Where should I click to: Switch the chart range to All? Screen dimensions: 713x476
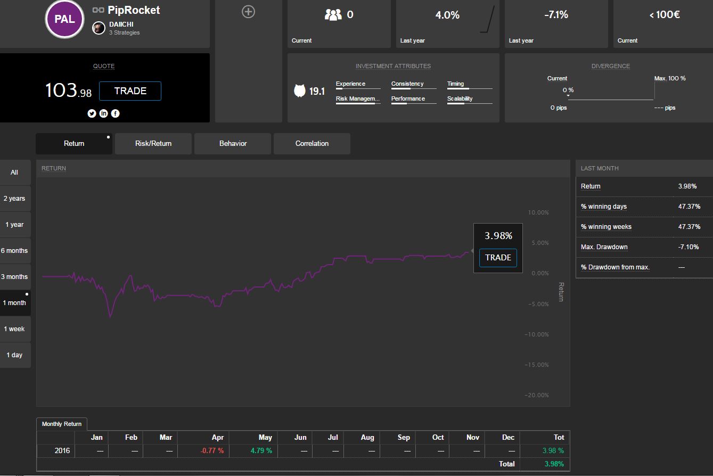click(x=15, y=173)
